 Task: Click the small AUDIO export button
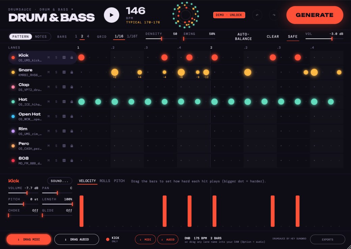point(168,239)
